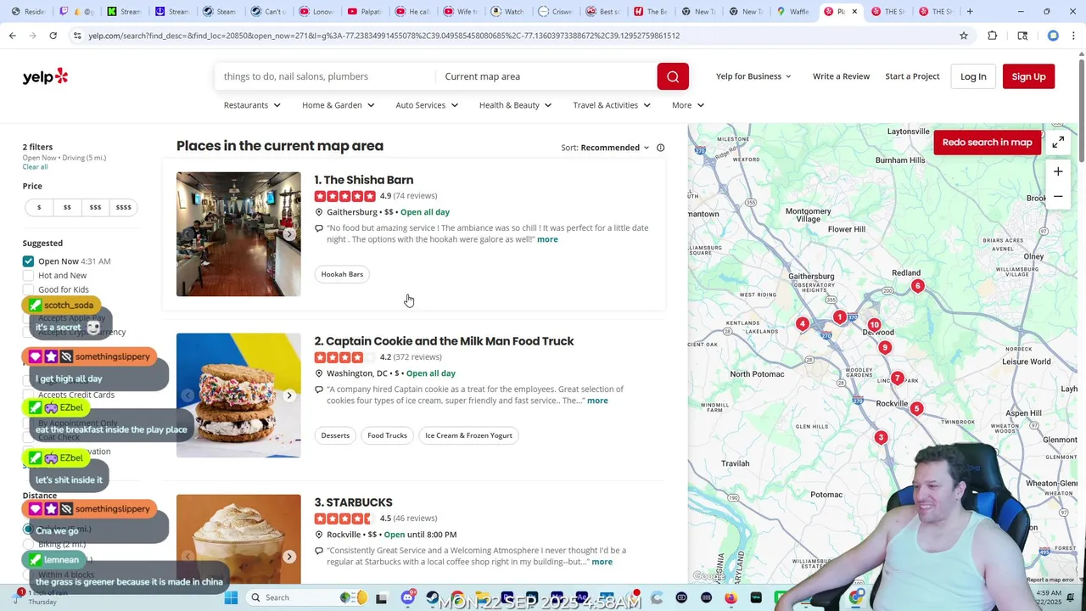Viewport: 1086px width, 611px height.
Task: Select the $$$$ price filter
Action: pos(124,207)
